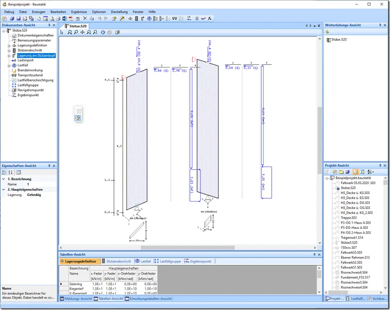Image resolution: width=390 pixels, height=310 pixels.
Task: Toggle pin on Tabellen-Ansicht panel
Action: [315, 255]
